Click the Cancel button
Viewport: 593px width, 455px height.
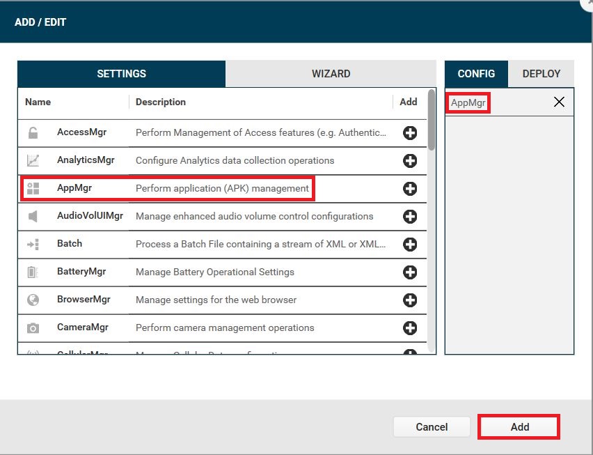(432, 427)
